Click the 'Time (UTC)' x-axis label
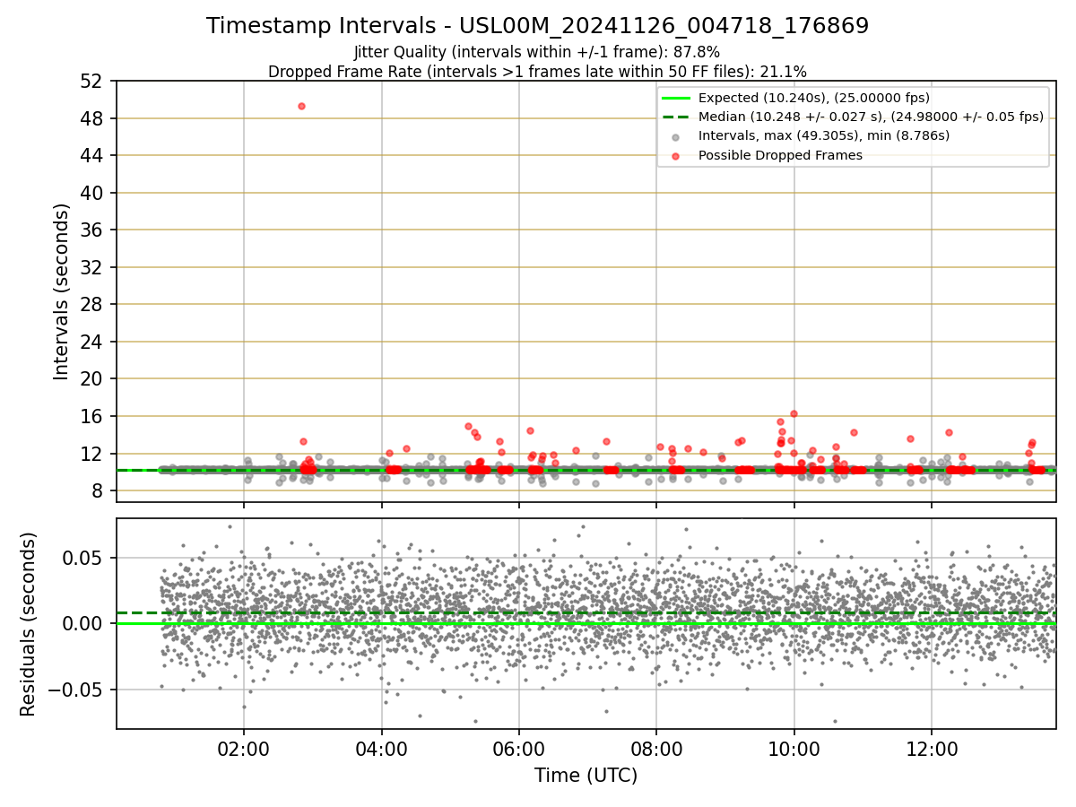This screenshot has width=1076, height=807. pyautogui.click(x=586, y=776)
